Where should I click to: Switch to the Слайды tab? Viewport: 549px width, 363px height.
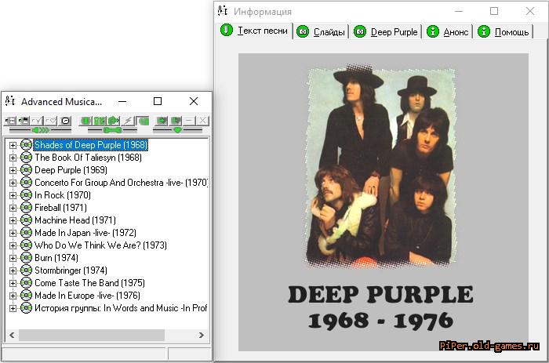click(321, 32)
